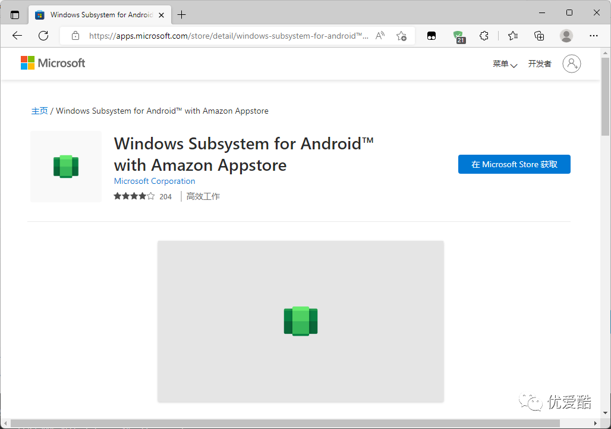
Task: Open the Microsoft Corporation publisher link
Action: (155, 181)
